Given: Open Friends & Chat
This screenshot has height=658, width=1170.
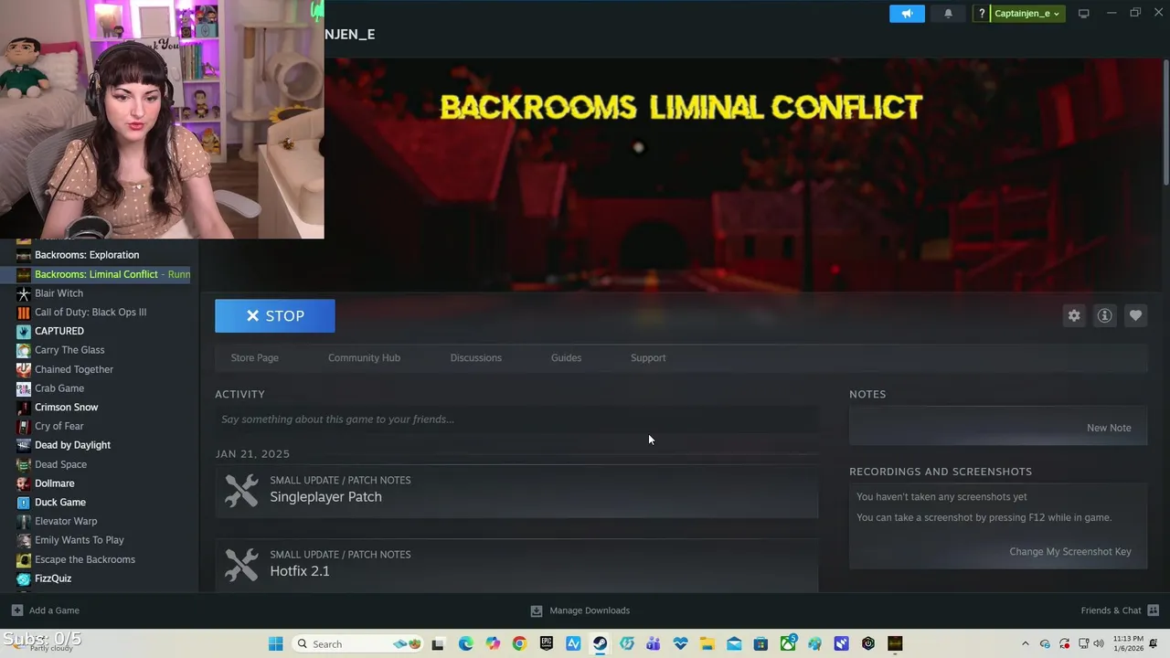Looking at the screenshot, I should (1120, 610).
